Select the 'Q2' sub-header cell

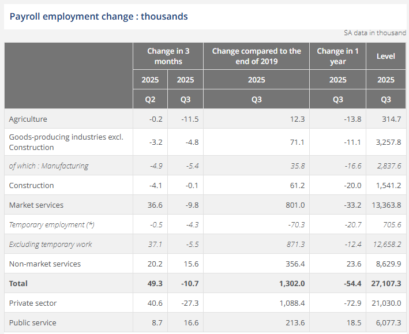point(150,99)
